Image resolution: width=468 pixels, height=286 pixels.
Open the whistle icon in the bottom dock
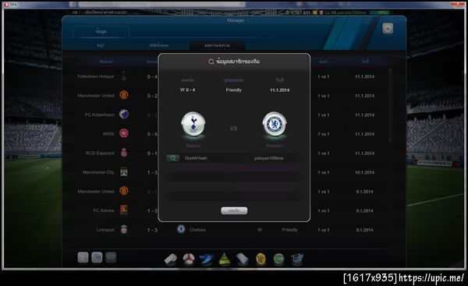[170, 259]
